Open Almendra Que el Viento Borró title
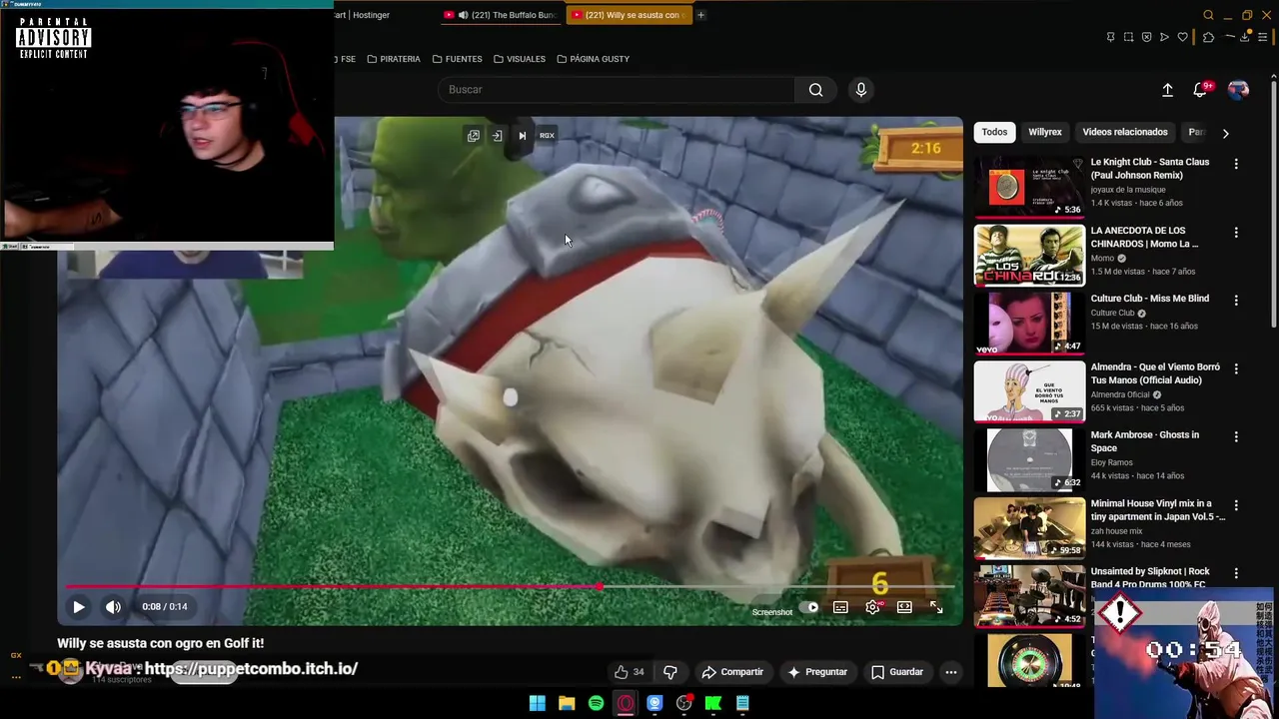 coord(1155,373)
